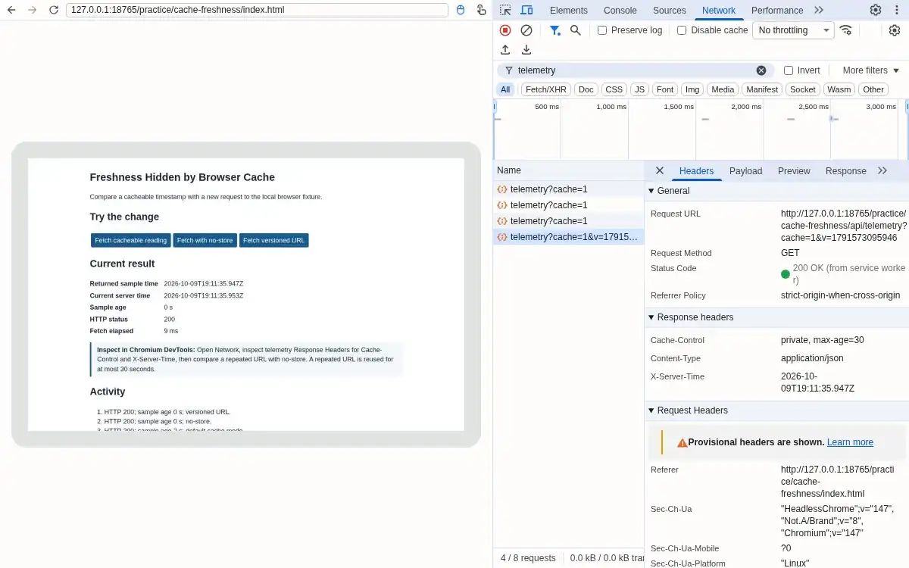The height and width of the screenshot is (568, 909).
Task: Click Fetch versioned URL button
Action: tap(274, 240)
